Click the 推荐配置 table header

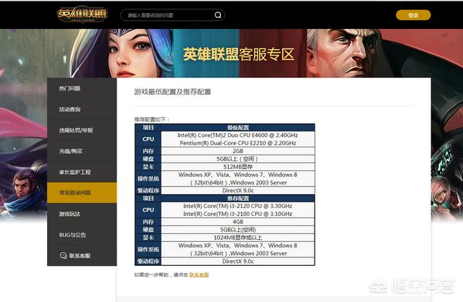238,198
